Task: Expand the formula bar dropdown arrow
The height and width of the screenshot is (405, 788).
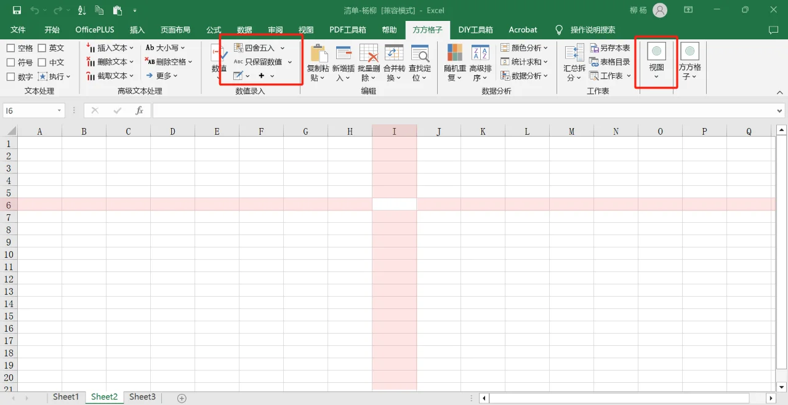Action: pos(781,111)
